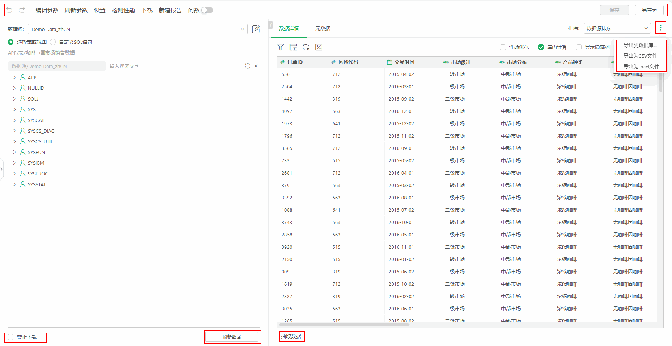Select the 选择表或视图 radio button
Image resolution: width=672 pixels, height=346 pixels.
click(11, 42)
